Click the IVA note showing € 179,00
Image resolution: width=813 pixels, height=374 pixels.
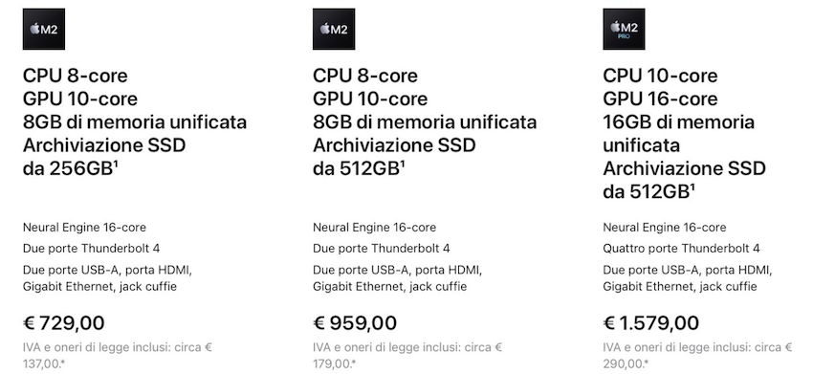(407, 355)
